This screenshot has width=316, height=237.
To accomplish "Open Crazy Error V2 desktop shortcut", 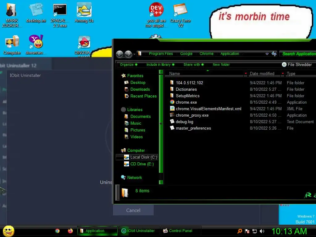I will click(180, 15).
